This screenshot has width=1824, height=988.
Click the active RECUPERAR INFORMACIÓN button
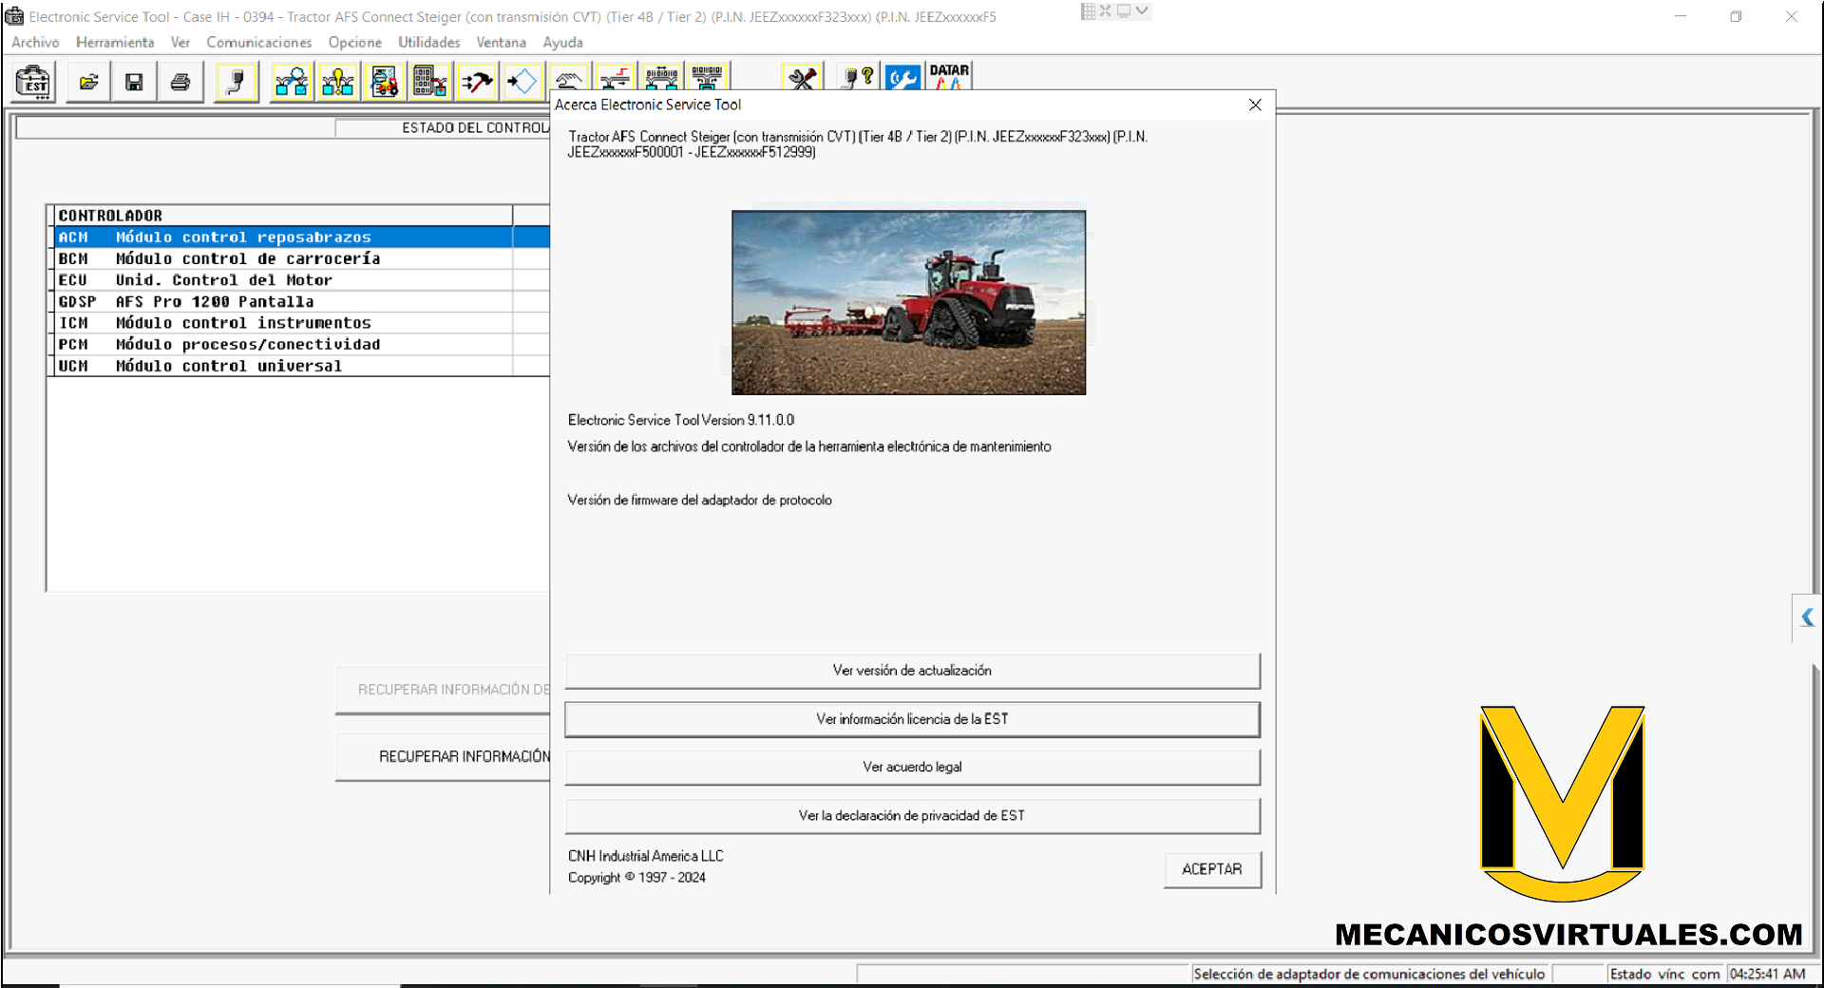[x=444, y=757]
